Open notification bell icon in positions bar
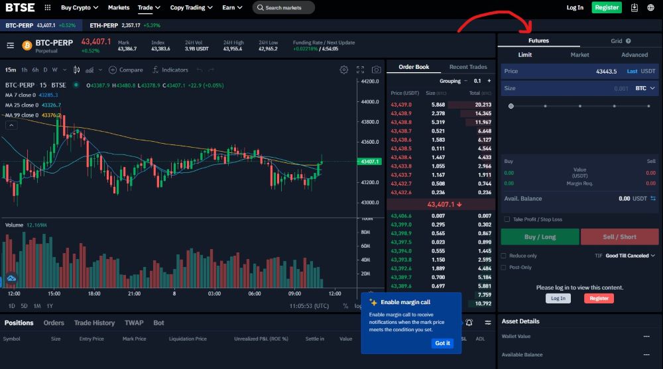The height and width of the screenshot is (369, 663). pyautogui.click(x=469, y=323)
